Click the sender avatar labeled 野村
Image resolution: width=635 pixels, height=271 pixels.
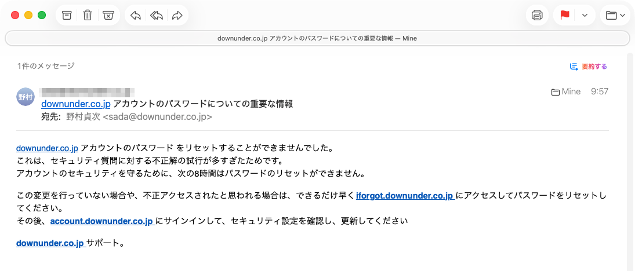[x=26, y=96]
